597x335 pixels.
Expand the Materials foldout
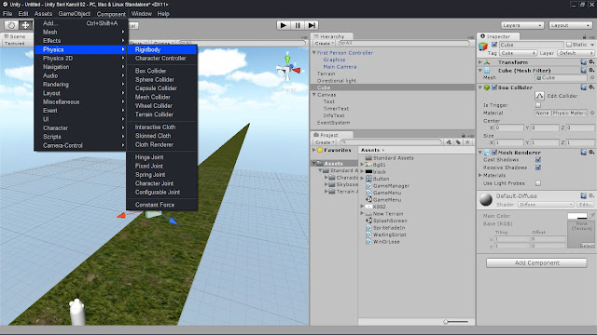pos(480,175)
